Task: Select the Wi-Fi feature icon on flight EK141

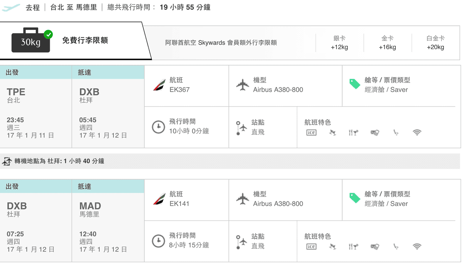Action: (417, 246)
